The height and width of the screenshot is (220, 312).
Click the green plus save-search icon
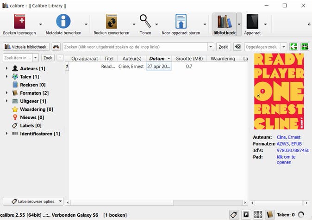pyautogui.click(x=305, y=47)
